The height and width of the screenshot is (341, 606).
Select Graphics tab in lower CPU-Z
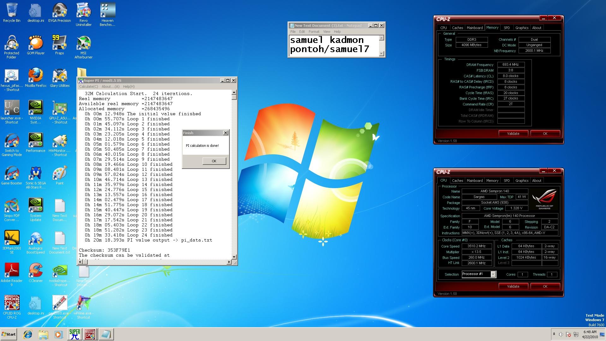[x=522, y=181]
